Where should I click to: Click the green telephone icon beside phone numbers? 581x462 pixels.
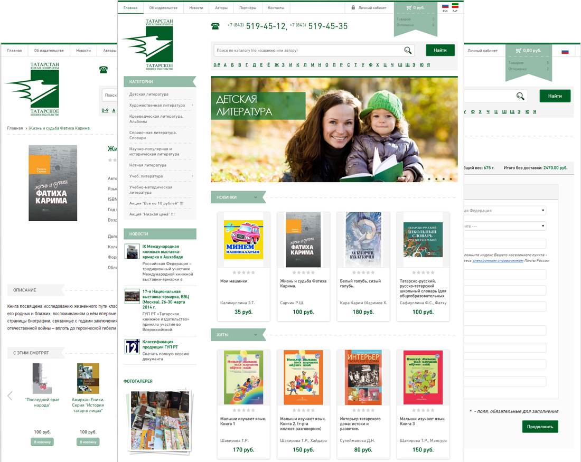215,26
